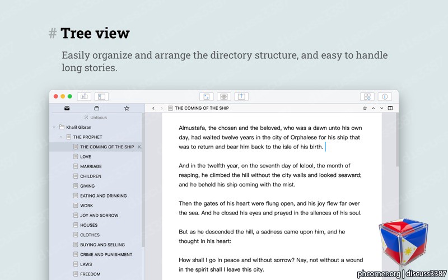Toggle the sidebar panel toolbar icon

(101, 96)
